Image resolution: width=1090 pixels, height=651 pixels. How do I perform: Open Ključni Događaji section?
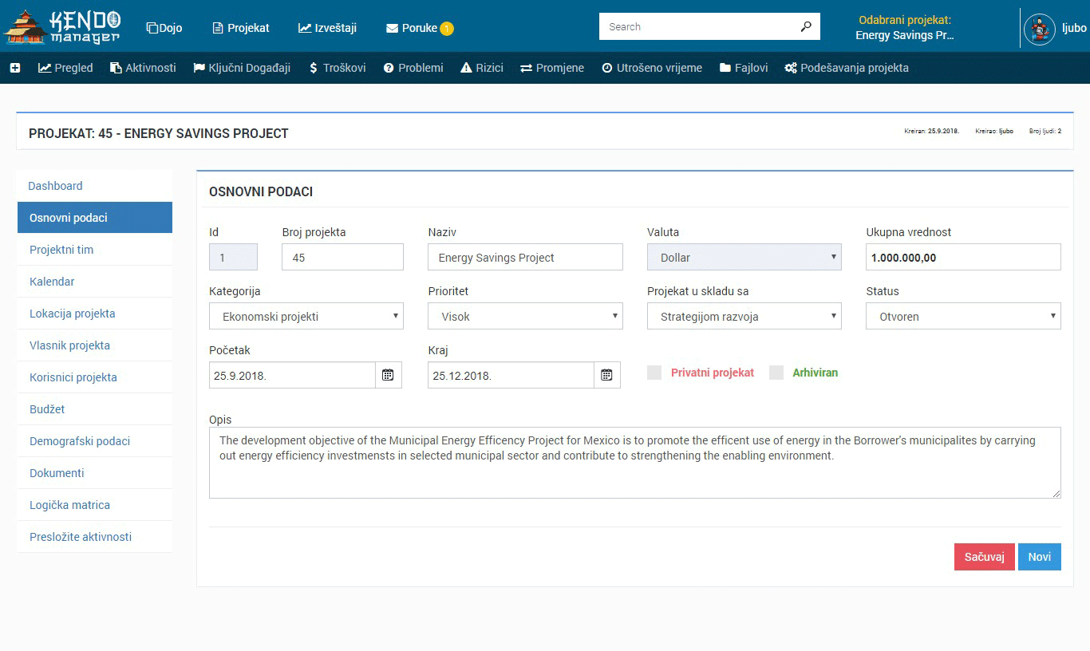(x=242, y=68)
